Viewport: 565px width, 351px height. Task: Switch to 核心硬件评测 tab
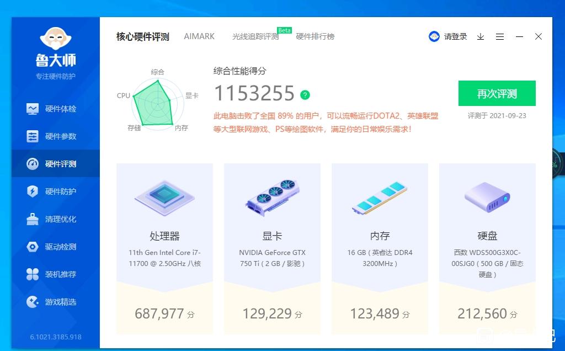point(143,37)
